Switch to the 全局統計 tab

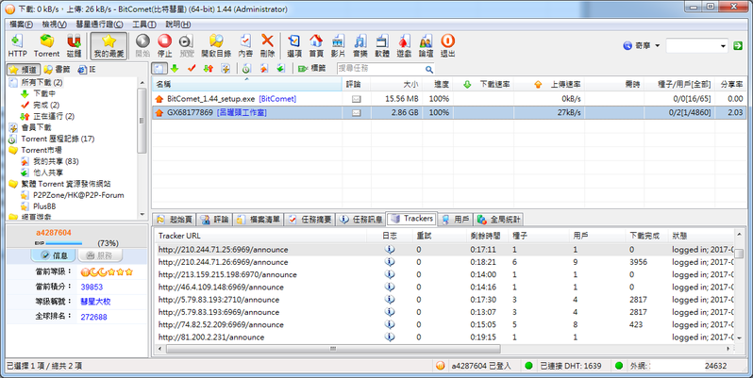(499, 220)
